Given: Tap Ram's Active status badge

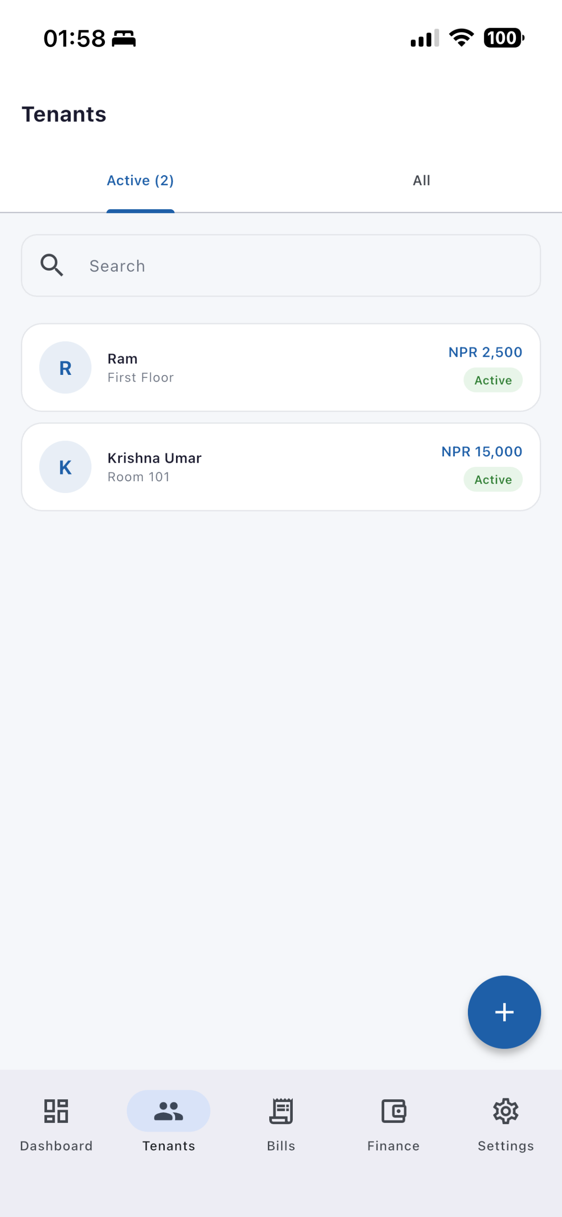Looking at the screenshot, I should [493, 380].
